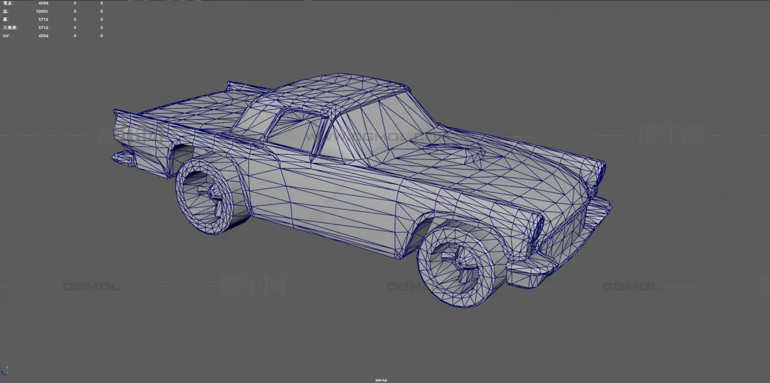Image resolution: width=770 pixels, height=383 pixels.
Task: Select the roof of the car model
Action: click(343, 90)
